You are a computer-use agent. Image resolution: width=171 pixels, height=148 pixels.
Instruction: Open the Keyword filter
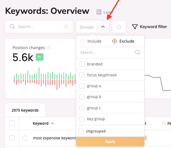click(x=149, y=27)
